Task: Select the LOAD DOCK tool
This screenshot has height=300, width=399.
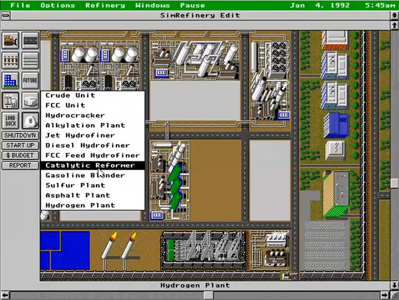Action: pyautogui.click(x=10, y=121)
